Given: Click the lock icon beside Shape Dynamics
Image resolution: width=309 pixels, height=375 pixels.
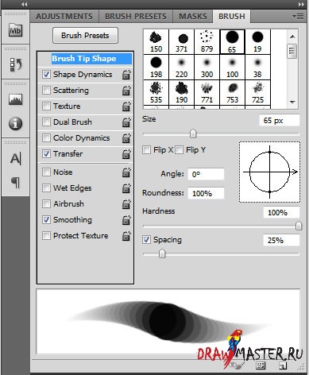Looking at the screenshot, I should pyautogui.click(x=126, y=75).
